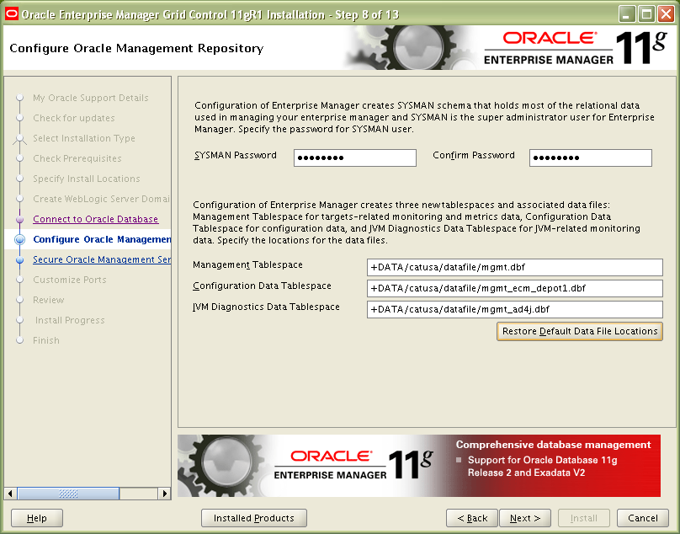Click the JVM Diagnostics Data Tablespace label
Image resolution: width=680 pixels, height=534 pixels.
pyautogui.click(x=266, y=307)
